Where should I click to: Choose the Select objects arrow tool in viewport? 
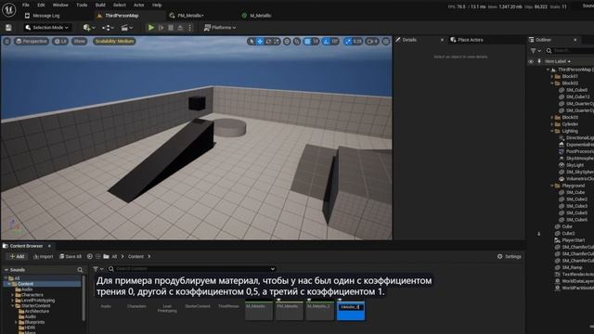pyautogui.click(x=252, y=41)
